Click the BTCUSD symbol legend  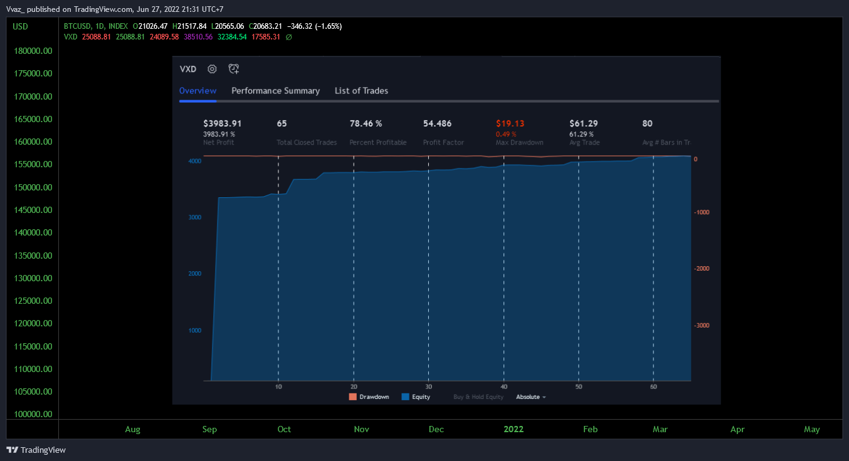pos(96,26)
